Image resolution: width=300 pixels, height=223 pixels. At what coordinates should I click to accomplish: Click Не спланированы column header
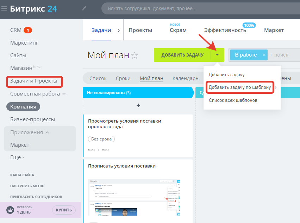click(x=138, y=93)
